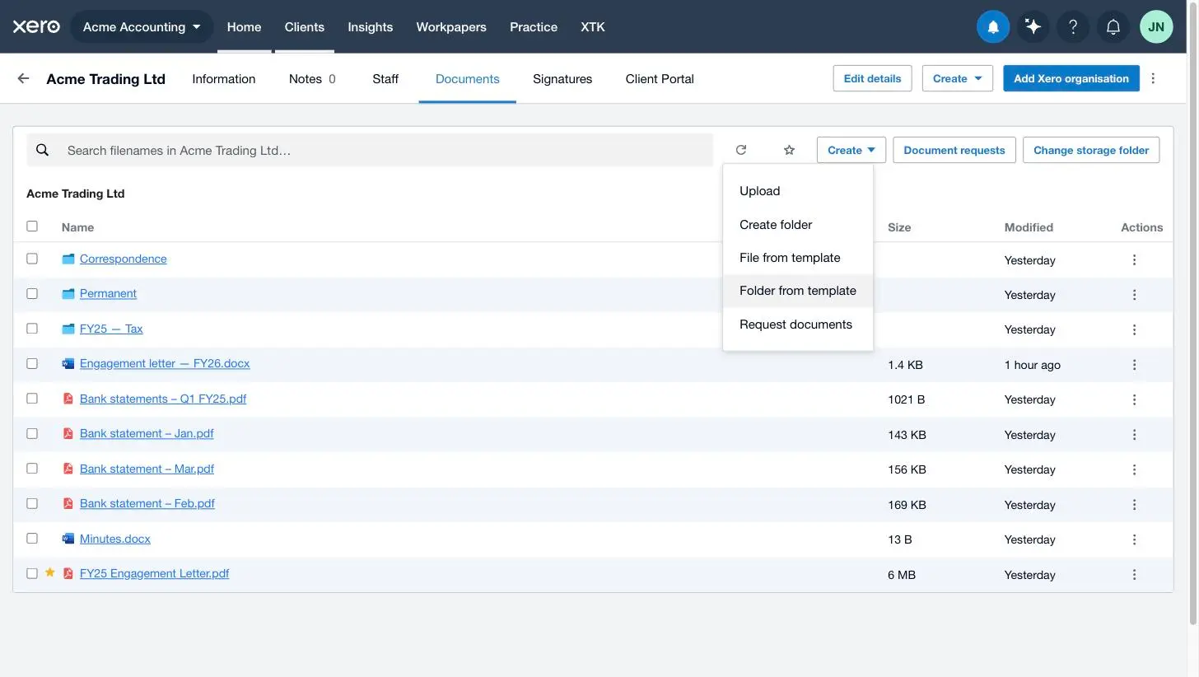Open actions menu for Engagement letter — FY26.docx

[1134, 365]
